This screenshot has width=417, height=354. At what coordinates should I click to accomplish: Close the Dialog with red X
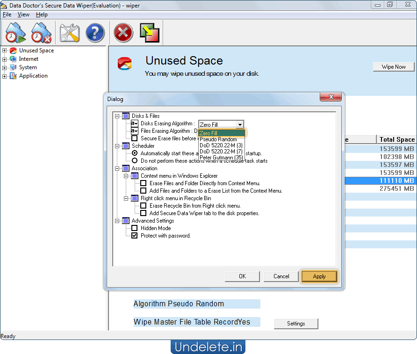coord(331,97)
